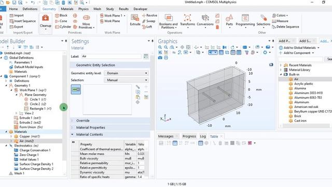Click the Zoom Extents icon

pos(188,47)
